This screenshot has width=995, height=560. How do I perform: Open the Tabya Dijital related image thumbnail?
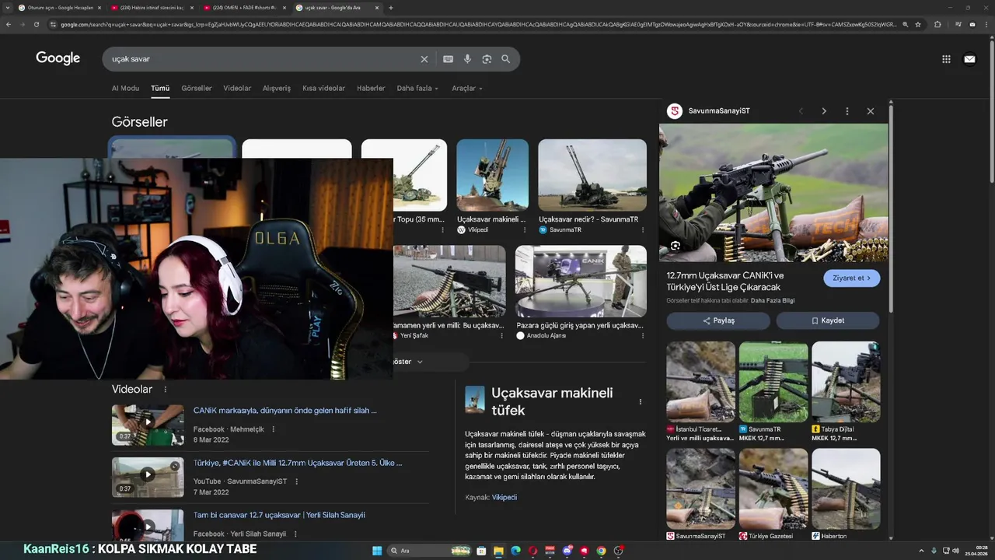click(846, 382)
